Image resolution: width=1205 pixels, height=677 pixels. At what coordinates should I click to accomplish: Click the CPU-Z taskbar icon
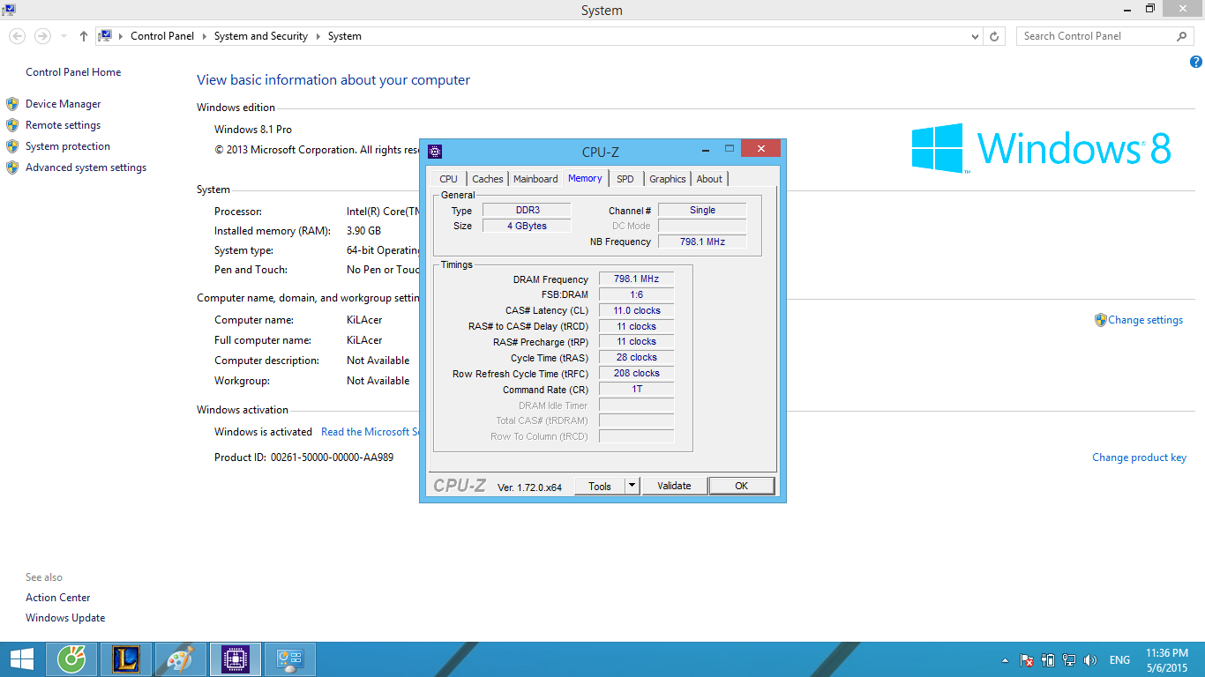(x=235, y=659)
